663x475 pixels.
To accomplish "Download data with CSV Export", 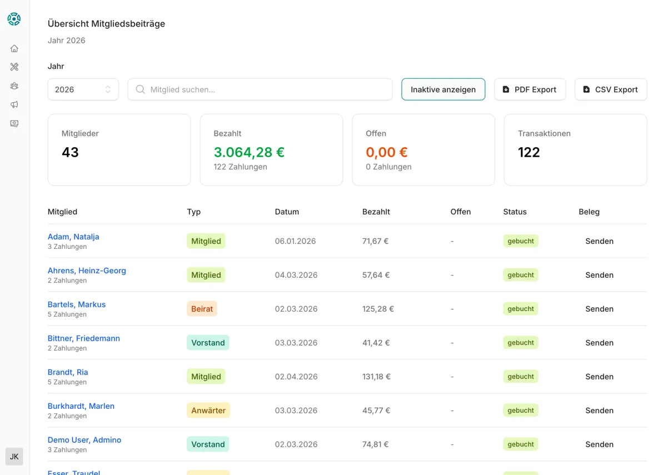I will 611,89.
